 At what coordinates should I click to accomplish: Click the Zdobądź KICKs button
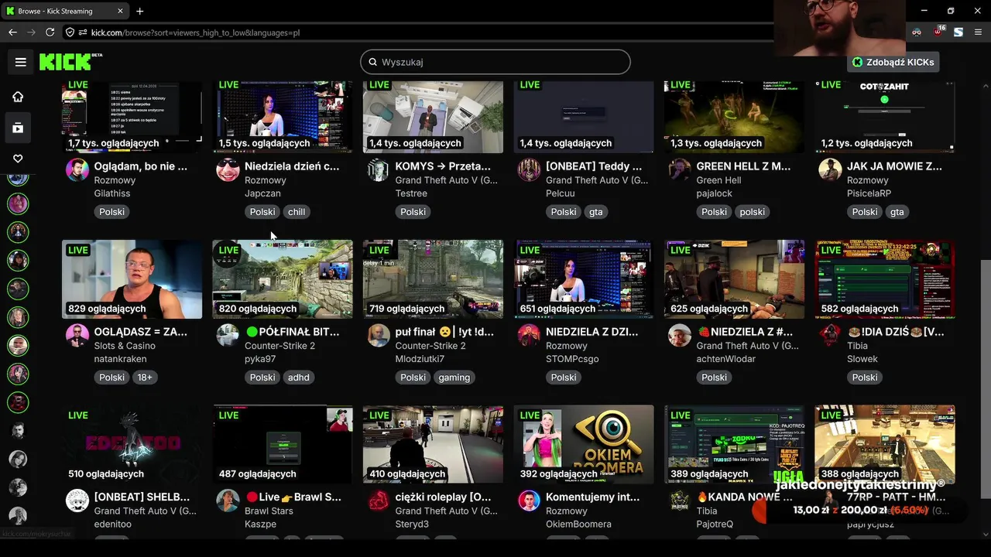[893, 62]
